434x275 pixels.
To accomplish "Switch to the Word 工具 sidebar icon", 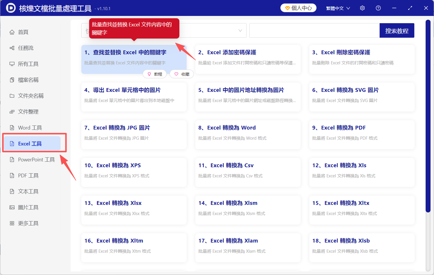I will point(12,128).
